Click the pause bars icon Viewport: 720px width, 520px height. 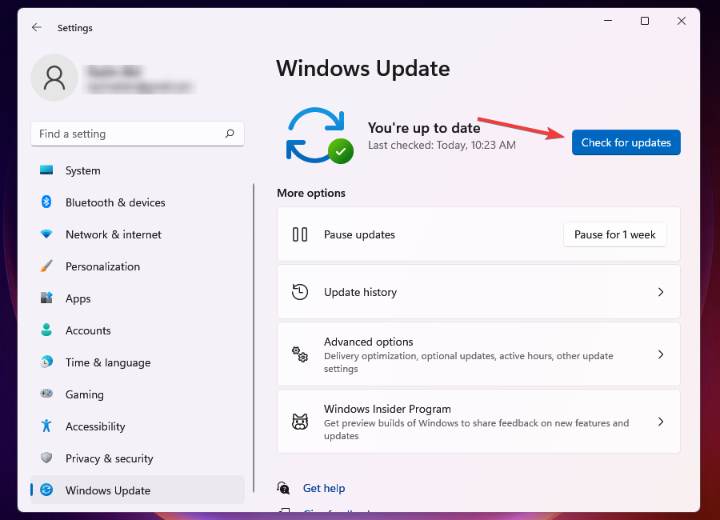point(300,234)
